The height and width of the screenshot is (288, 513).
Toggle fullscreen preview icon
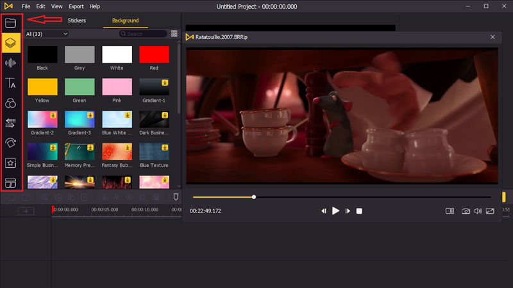pos(490,211)
